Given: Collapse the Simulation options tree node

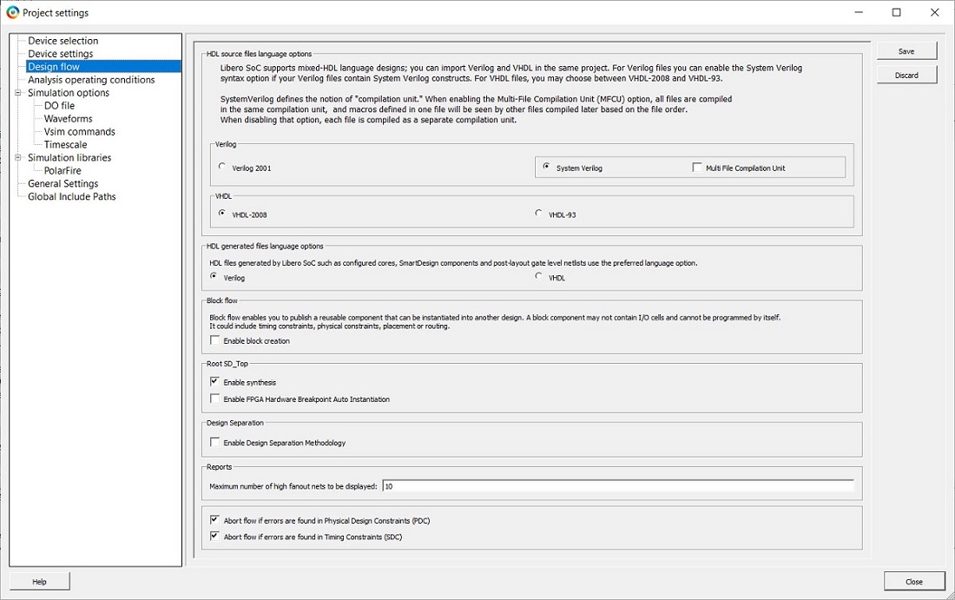Looking at the screenshot, I should point(19,93).
